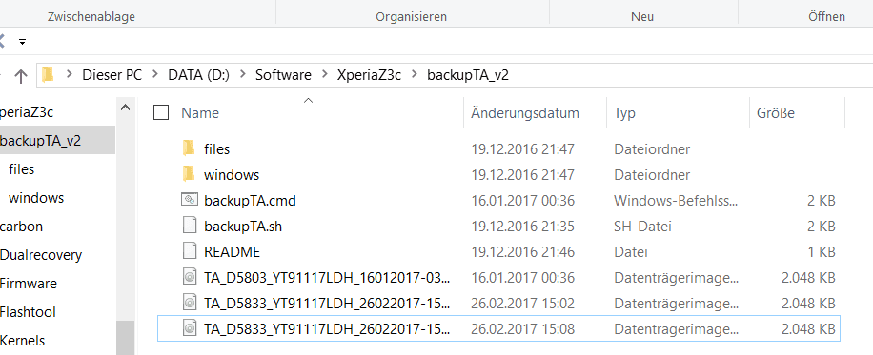Expand the chevron after XperiaZ3c in path
This screenshot has height=355, width=873.
click(414, 74)
